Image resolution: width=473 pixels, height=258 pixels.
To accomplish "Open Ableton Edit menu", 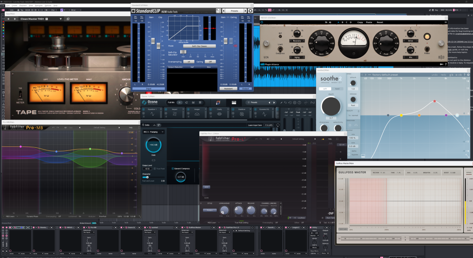I will (8, 6).
